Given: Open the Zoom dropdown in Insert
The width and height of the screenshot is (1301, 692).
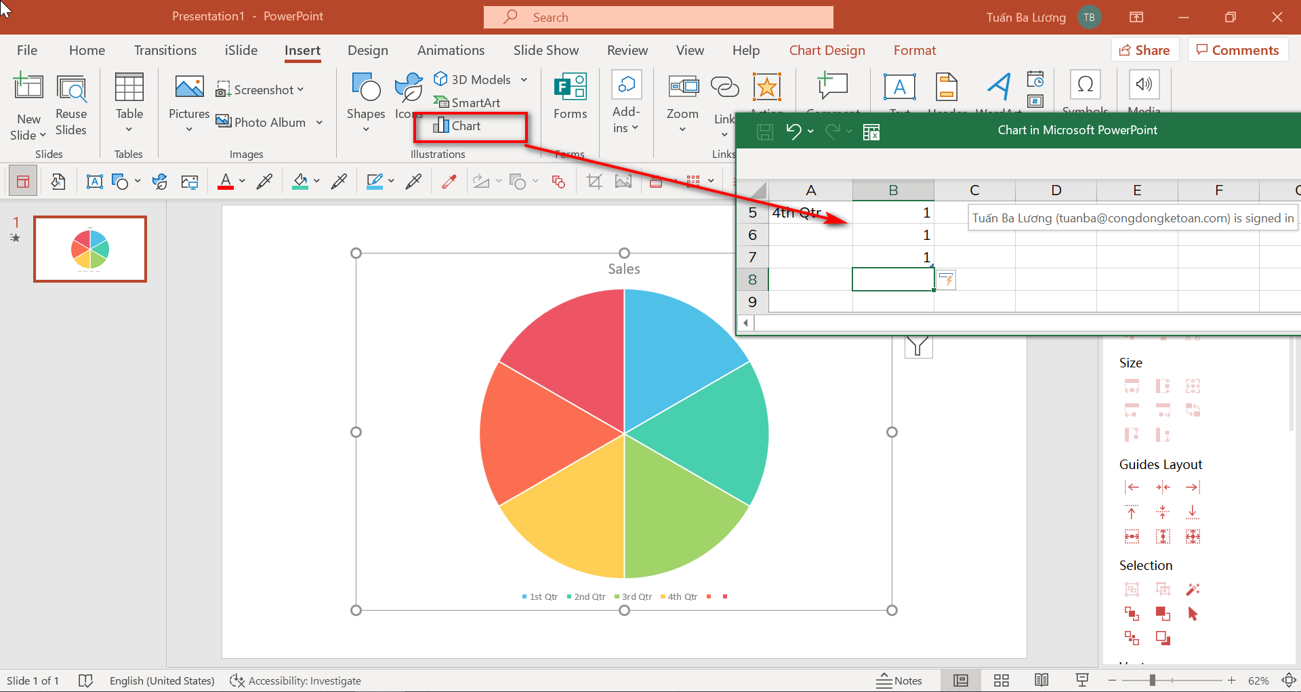Looking at the screenshot, I should (682, 103).
